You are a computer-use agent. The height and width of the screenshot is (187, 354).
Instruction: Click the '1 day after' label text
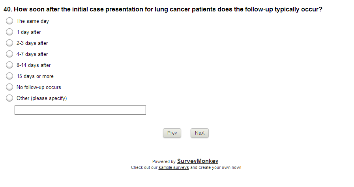[x=28, y=32]
